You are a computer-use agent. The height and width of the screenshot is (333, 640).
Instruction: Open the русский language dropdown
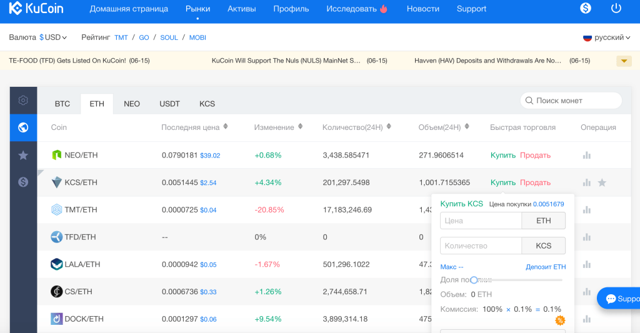tap(607, 37)
